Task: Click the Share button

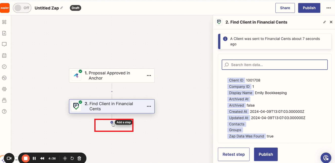Action: [x=285, y=8]
